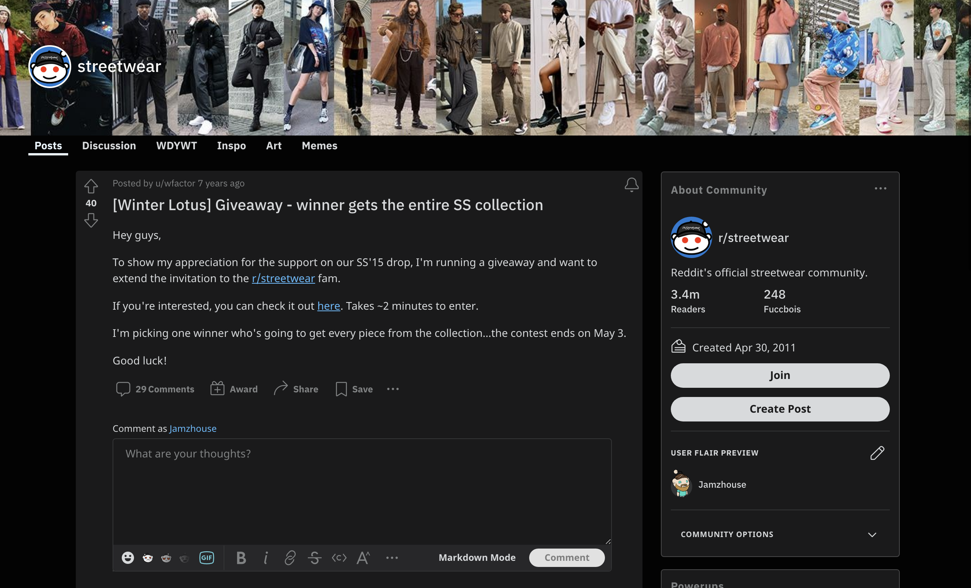The width and height of the screenshot is (971, 588).
Task: Upvote the Winter Lotus giveaway post
Action: point(91,186)
